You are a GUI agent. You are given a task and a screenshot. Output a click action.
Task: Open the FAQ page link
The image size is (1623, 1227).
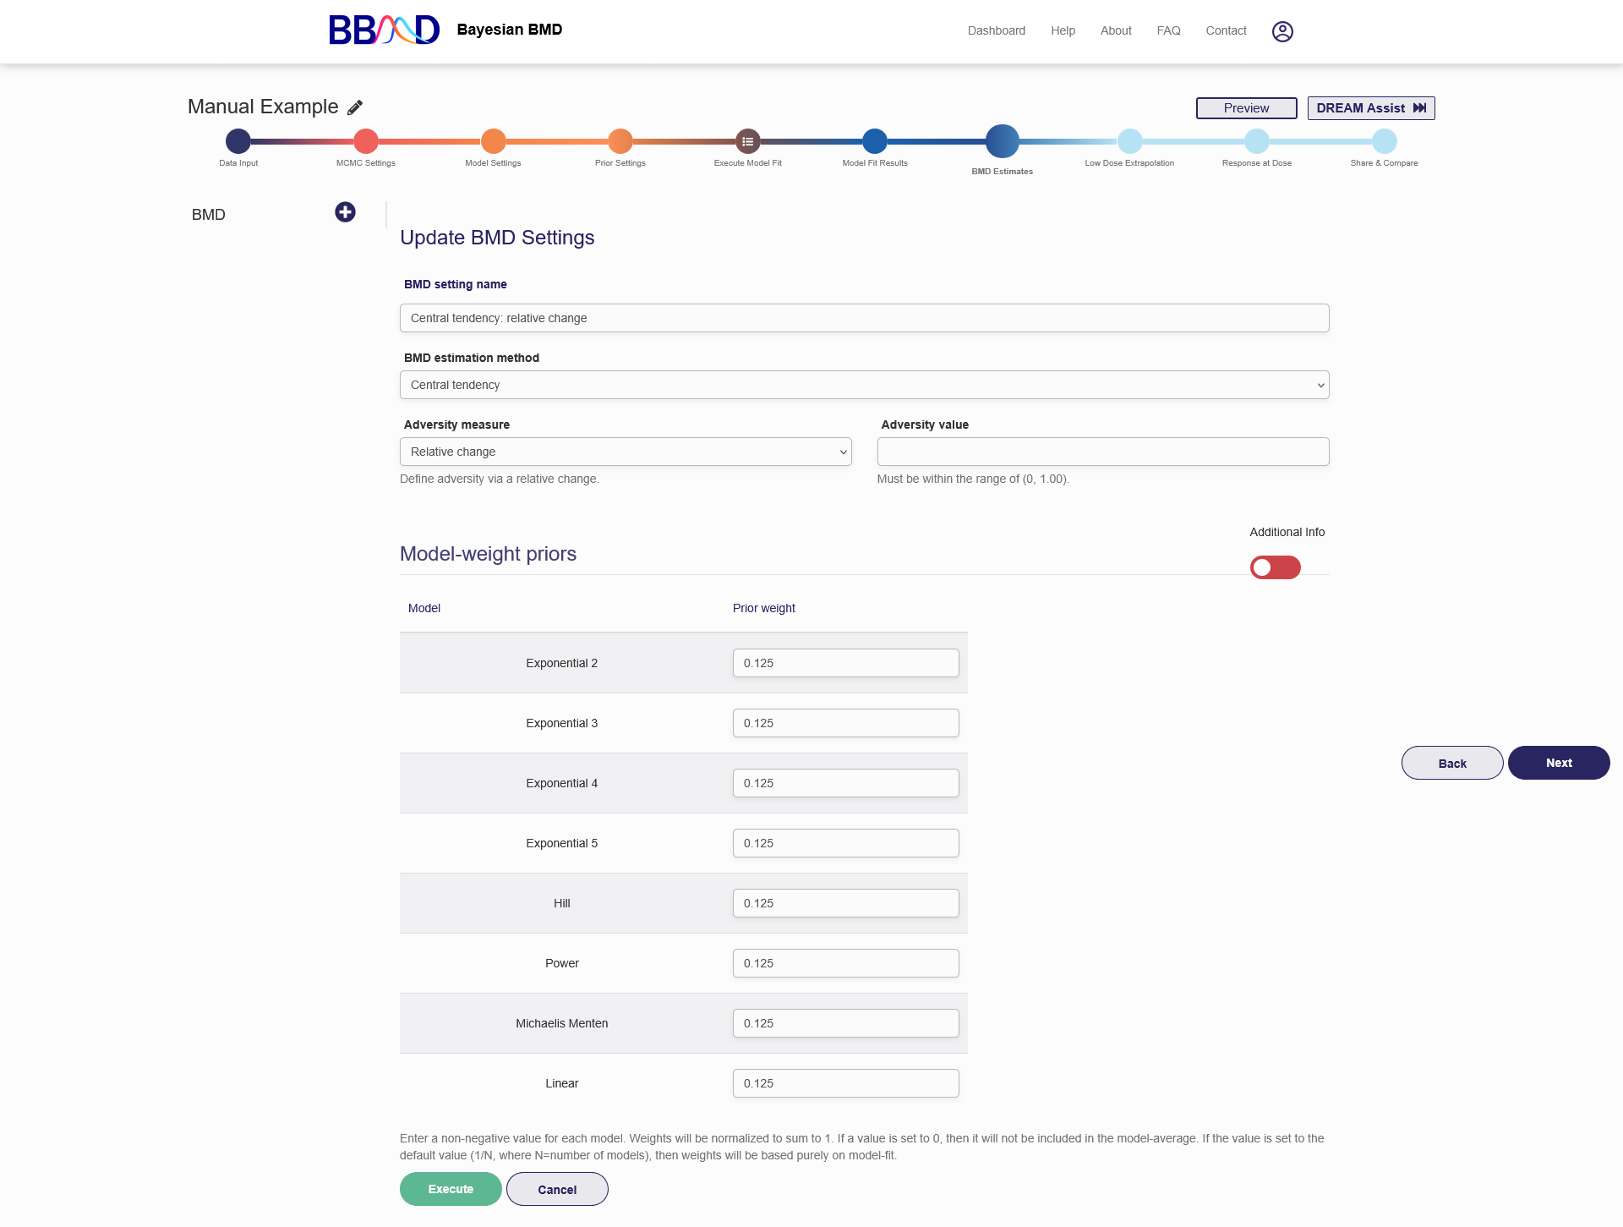(1168, 30)
